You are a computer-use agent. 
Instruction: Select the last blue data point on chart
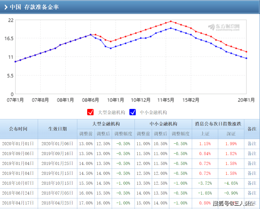pos(246,58)
